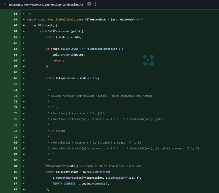Image resolution: width=219 pixels, height=193 pixels.
Task: Click the ASTBeforeHook type name
Action: [x=95, y=20]
